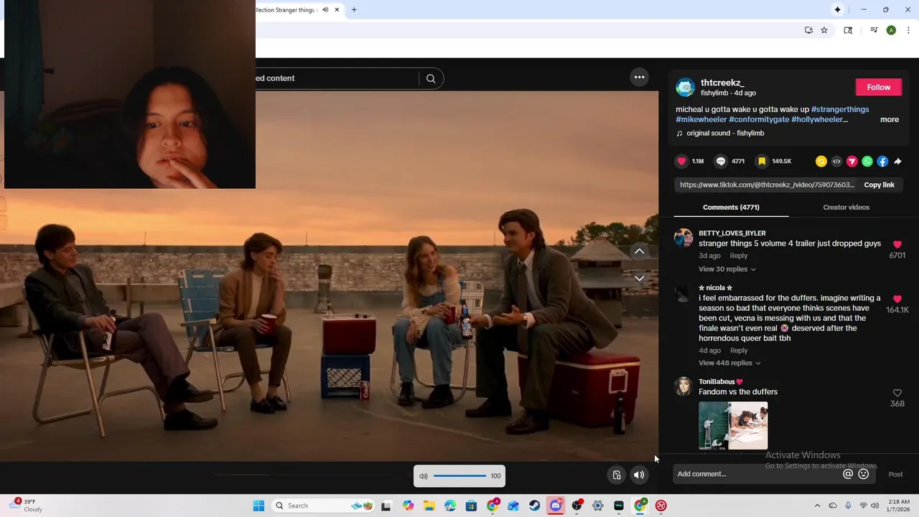The image size is (919, 517).
Task: Open more share options arrow
Action: click(897, 162)
